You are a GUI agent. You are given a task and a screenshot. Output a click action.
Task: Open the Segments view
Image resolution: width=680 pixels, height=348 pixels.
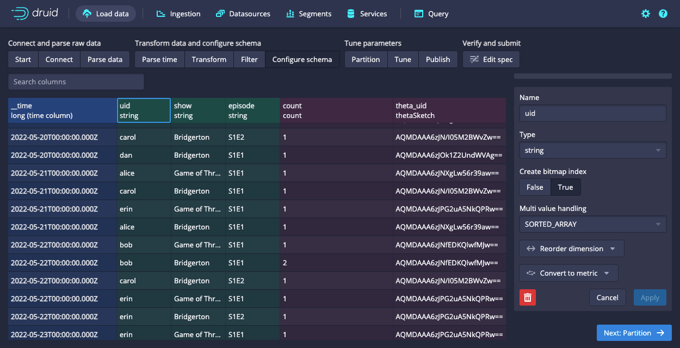[x=308, y=14]
